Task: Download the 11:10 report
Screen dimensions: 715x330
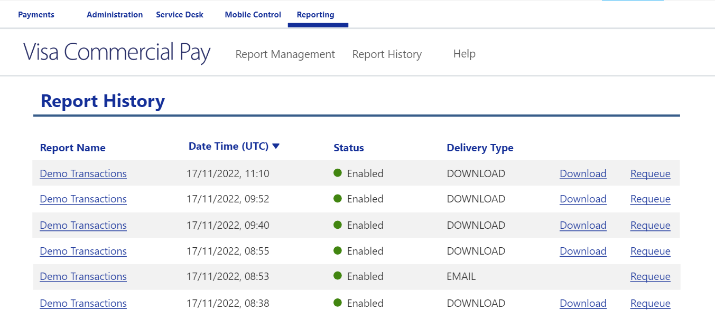Action: (583, 173)
